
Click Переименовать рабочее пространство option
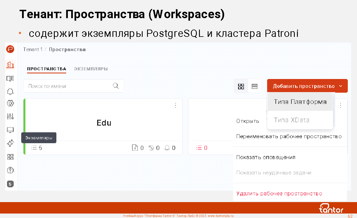tap(289, 136)
